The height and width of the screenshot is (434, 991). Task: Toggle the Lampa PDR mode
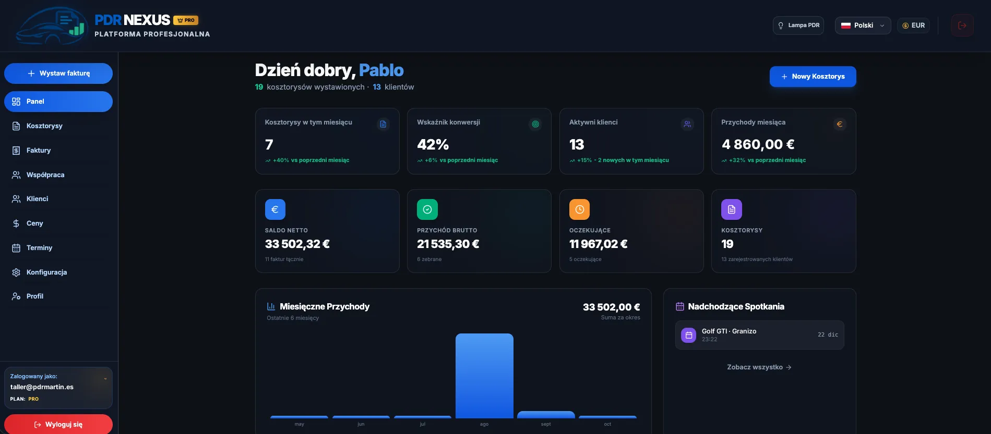pos(798,26)
